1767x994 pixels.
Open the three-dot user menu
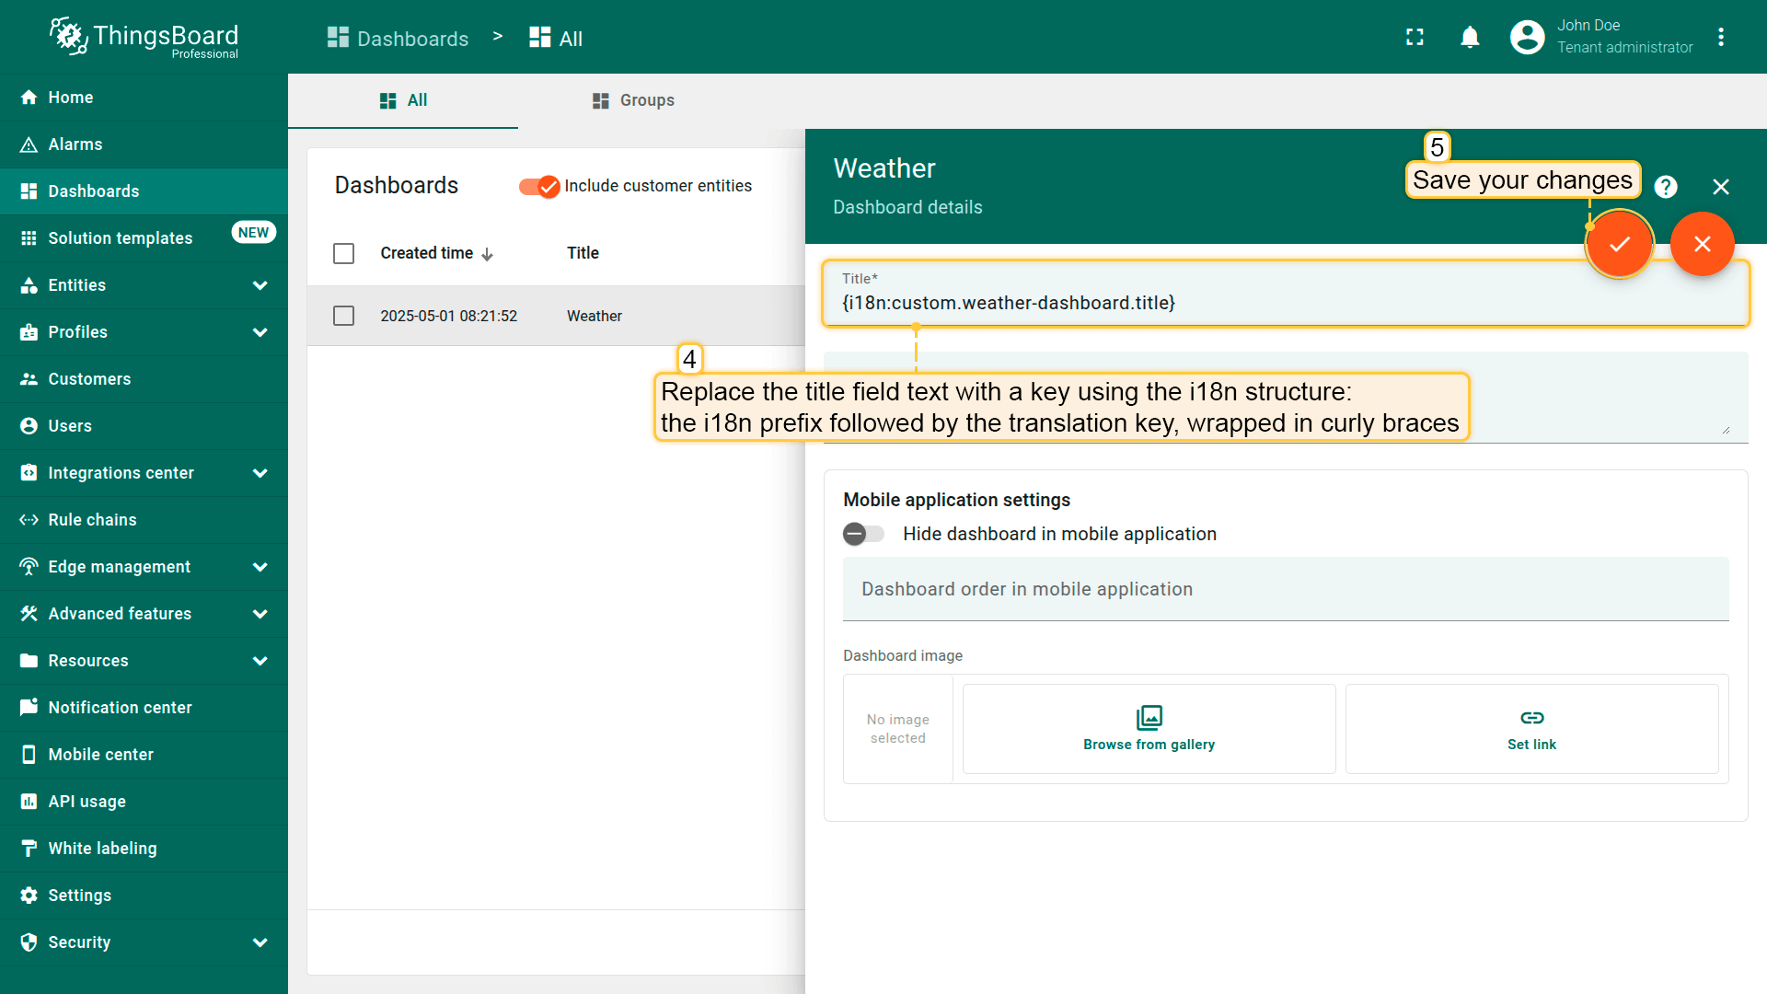1720,38
